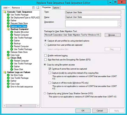127x115 pixels.
Task: Select the highlighted Capture User State step
Action: (x=19, y=26)
